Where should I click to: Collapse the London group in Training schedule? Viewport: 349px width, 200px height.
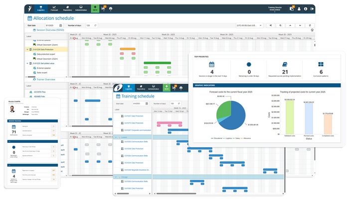tap(116, 137)
